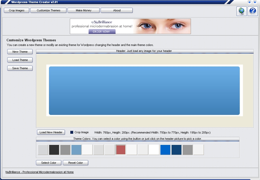Select the light steel-blue color swatch
The width and height of the screenshot is (260, 180).
pyautogui.click(x=76, y=150)
